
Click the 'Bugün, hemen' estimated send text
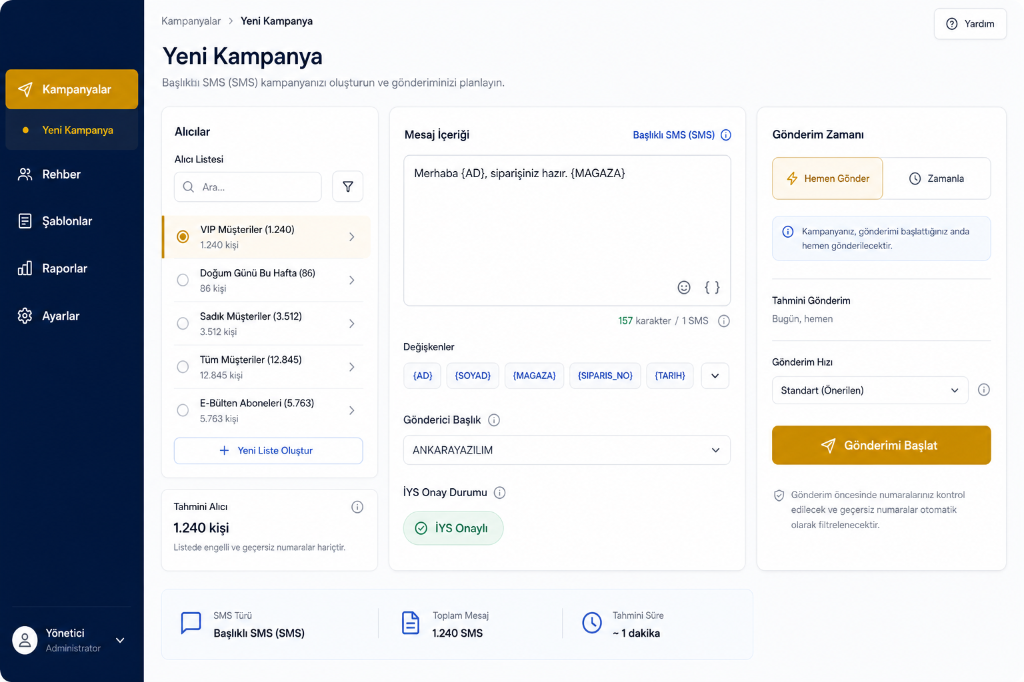click(x=802, y=319)
